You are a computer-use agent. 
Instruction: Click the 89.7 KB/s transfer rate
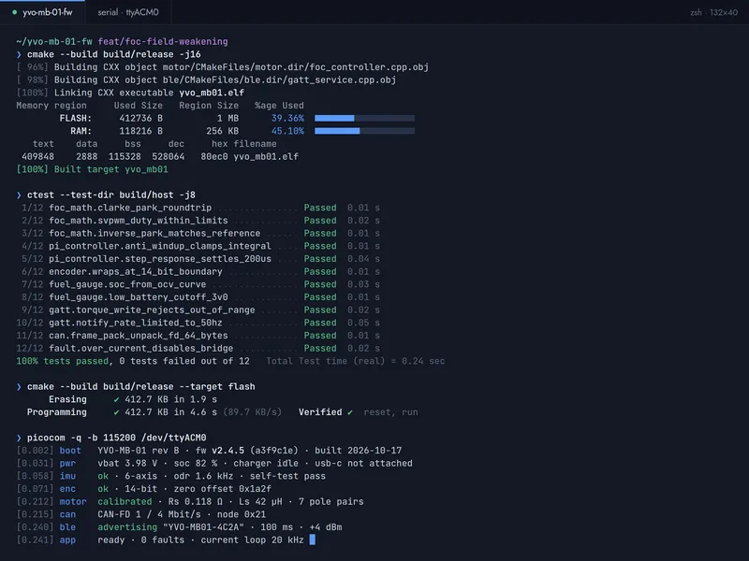252,412
